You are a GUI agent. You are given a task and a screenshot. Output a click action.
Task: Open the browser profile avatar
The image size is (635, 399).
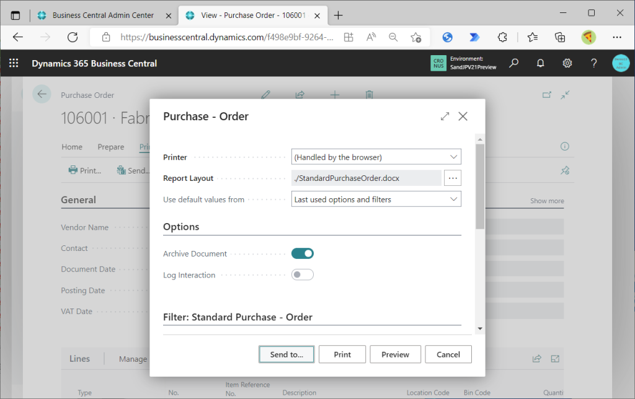[588, 37]
